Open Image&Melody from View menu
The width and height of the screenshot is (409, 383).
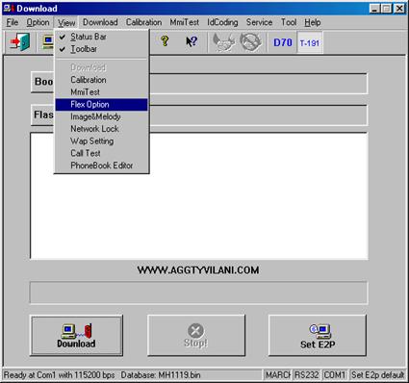pyautogui.click(x=101, y=116)
